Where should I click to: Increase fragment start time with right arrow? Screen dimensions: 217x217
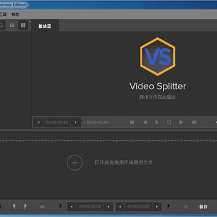click(108, 207)
